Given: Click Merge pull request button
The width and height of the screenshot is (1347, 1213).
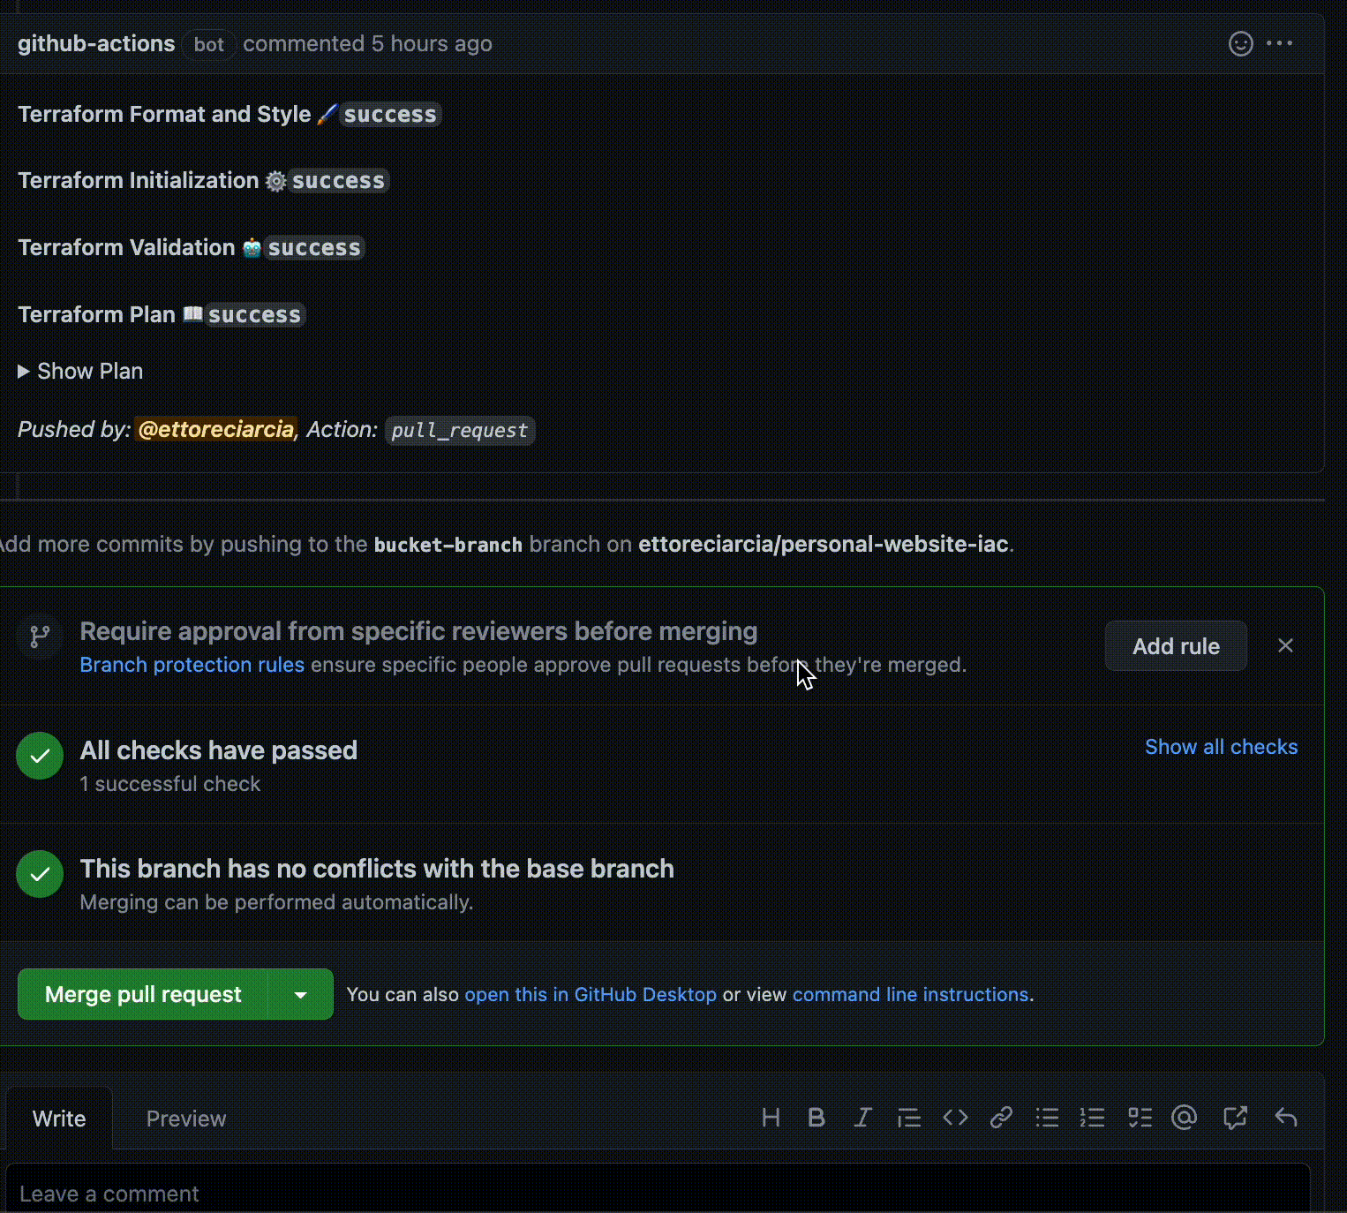Looking at the screenshot, I should [x=143, y=994].
